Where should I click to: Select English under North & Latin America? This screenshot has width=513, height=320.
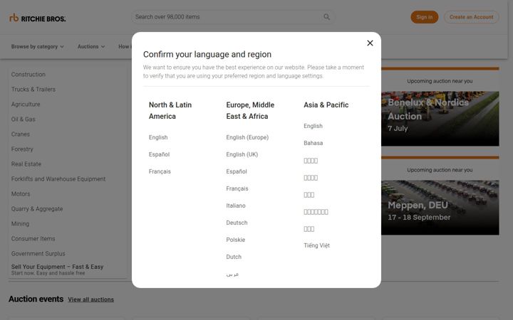tap(158, 137)
